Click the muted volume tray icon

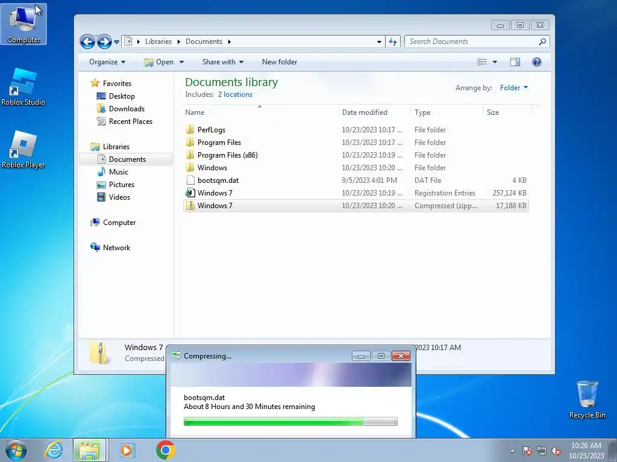(556, 451)
